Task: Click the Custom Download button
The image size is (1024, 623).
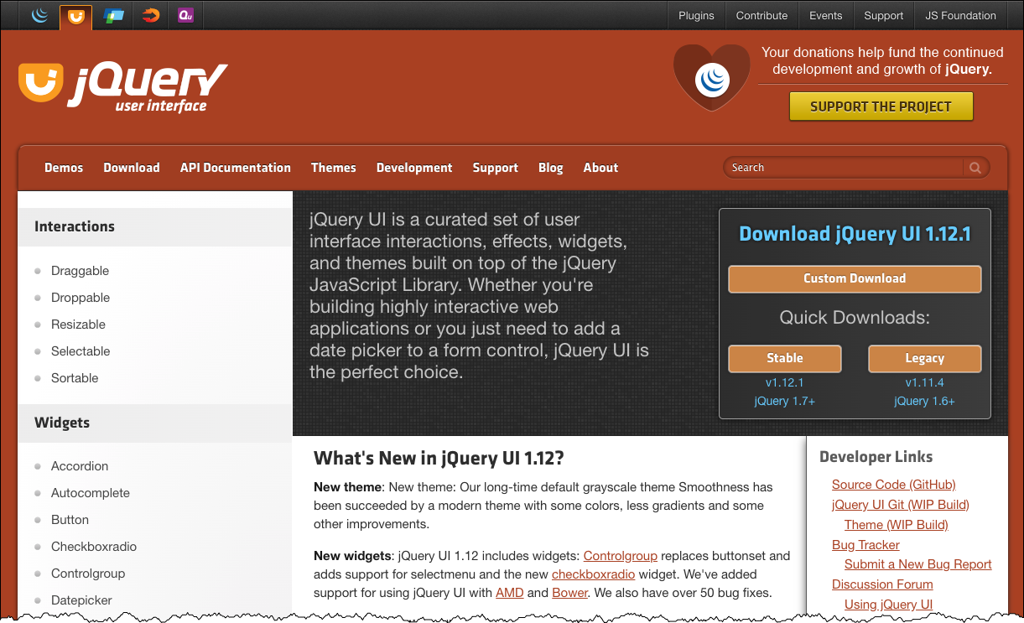Action: [855, 279]
